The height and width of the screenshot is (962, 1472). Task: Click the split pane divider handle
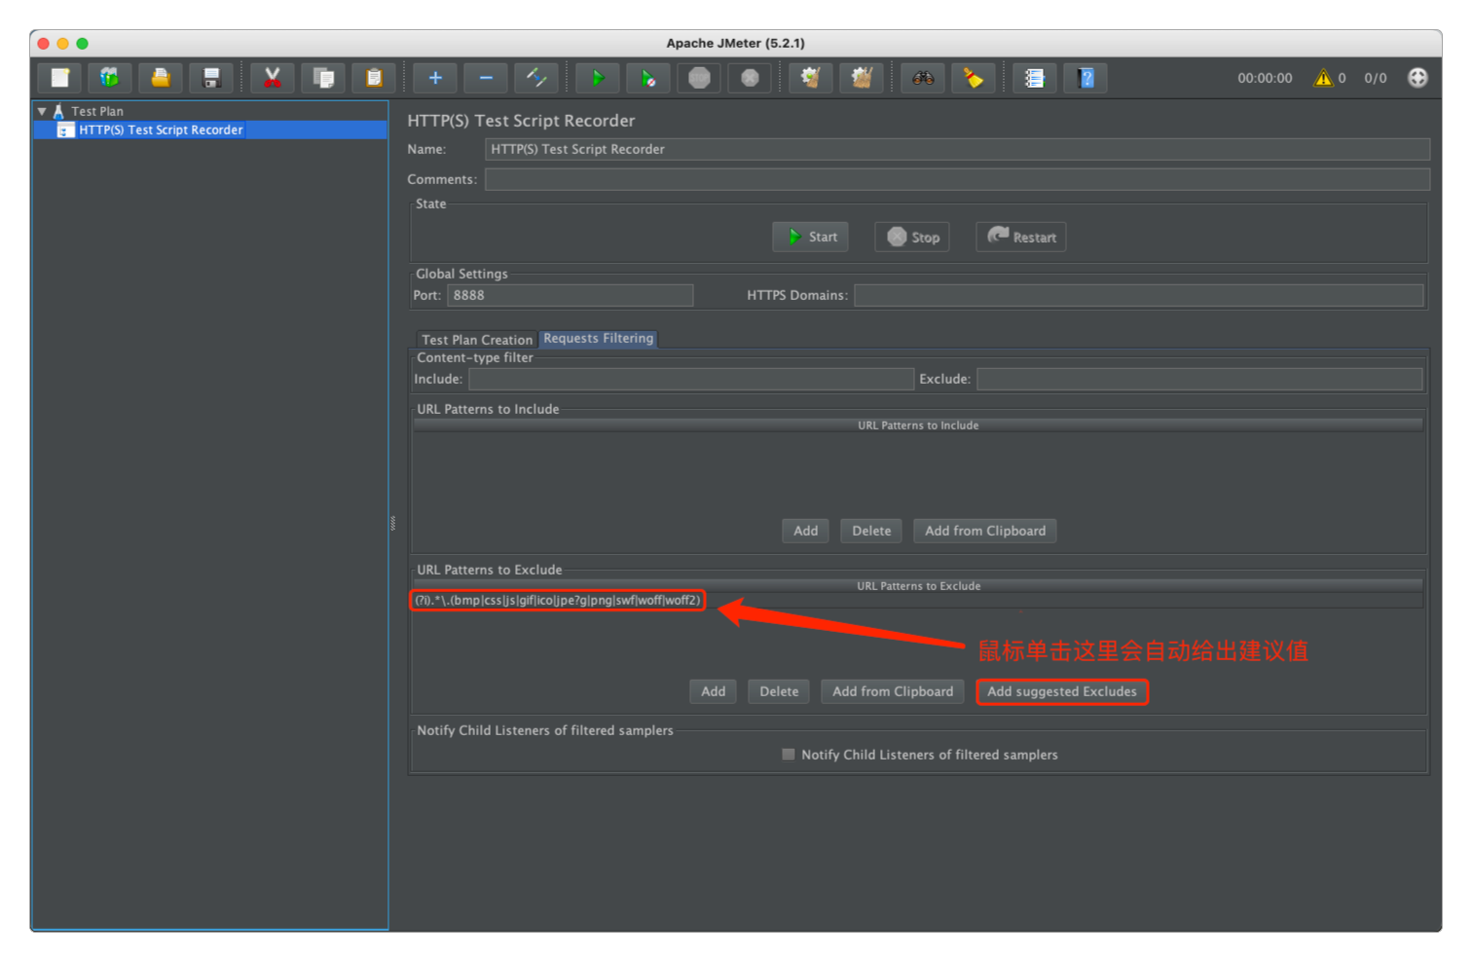pos(392,523)
